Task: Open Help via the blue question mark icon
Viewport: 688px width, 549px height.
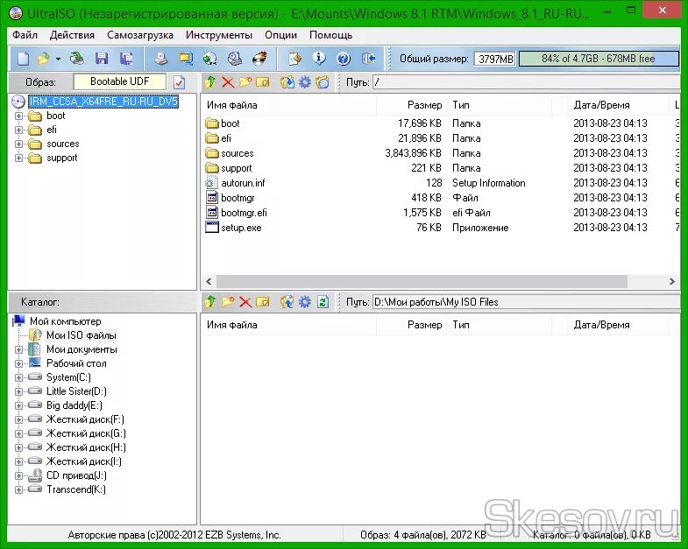Action: click(344, 59)
